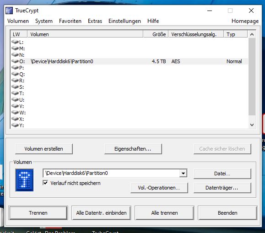Select drive icon for T:
The height and width of the screenshot is (233, 265).
click(15, 93)
